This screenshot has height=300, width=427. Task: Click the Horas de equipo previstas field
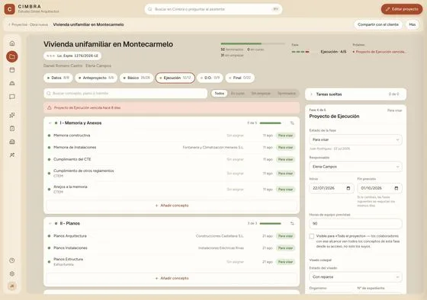(355, 224)
